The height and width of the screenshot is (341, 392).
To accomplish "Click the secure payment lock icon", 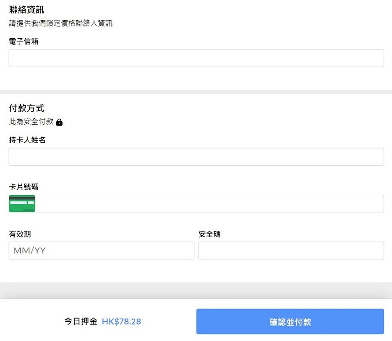I will coord(59,122).
